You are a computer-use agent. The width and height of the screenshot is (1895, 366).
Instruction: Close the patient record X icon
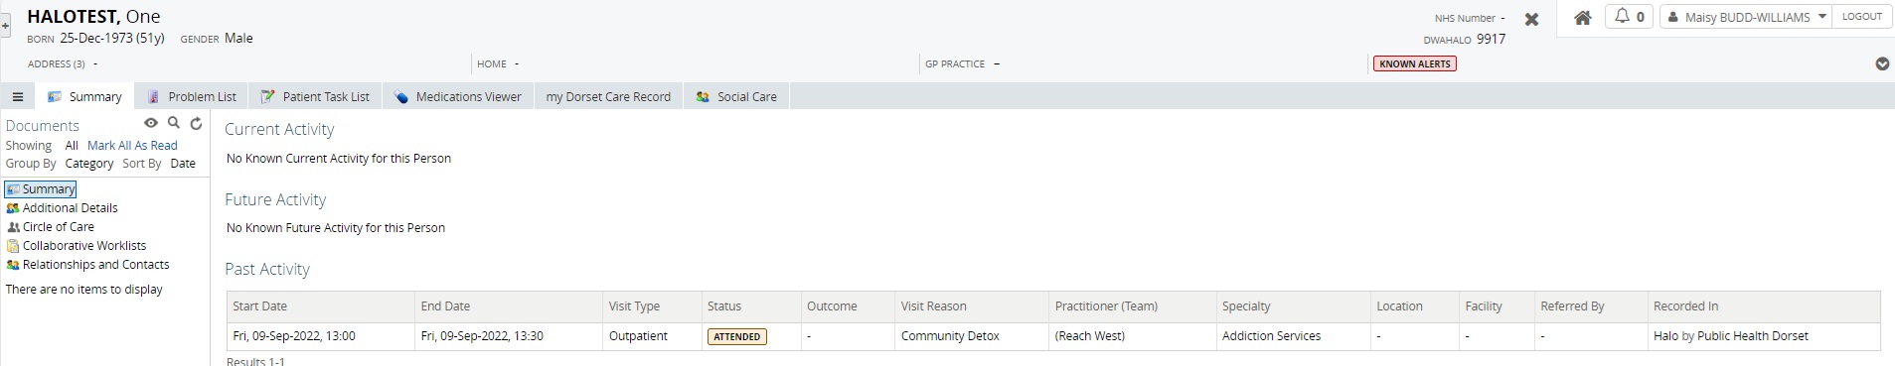click(x=1531, y=19)
